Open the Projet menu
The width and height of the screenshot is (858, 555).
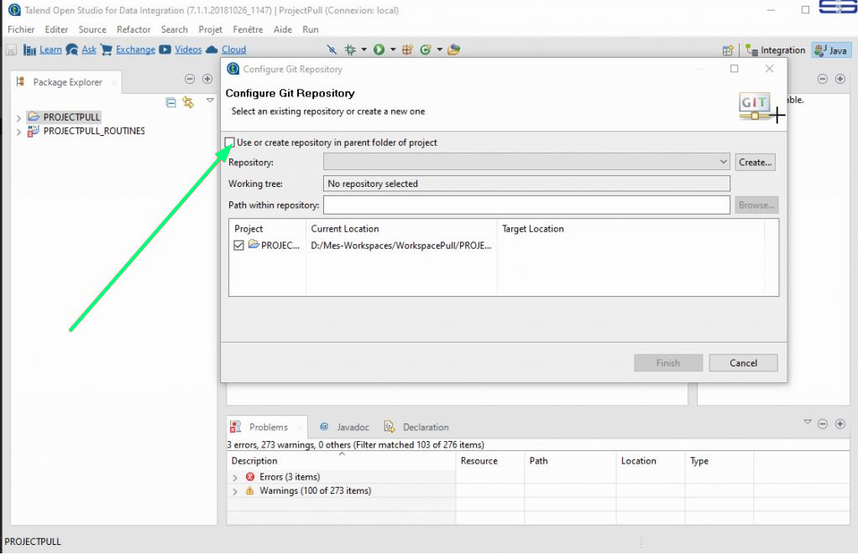click(x=210, y=29)
